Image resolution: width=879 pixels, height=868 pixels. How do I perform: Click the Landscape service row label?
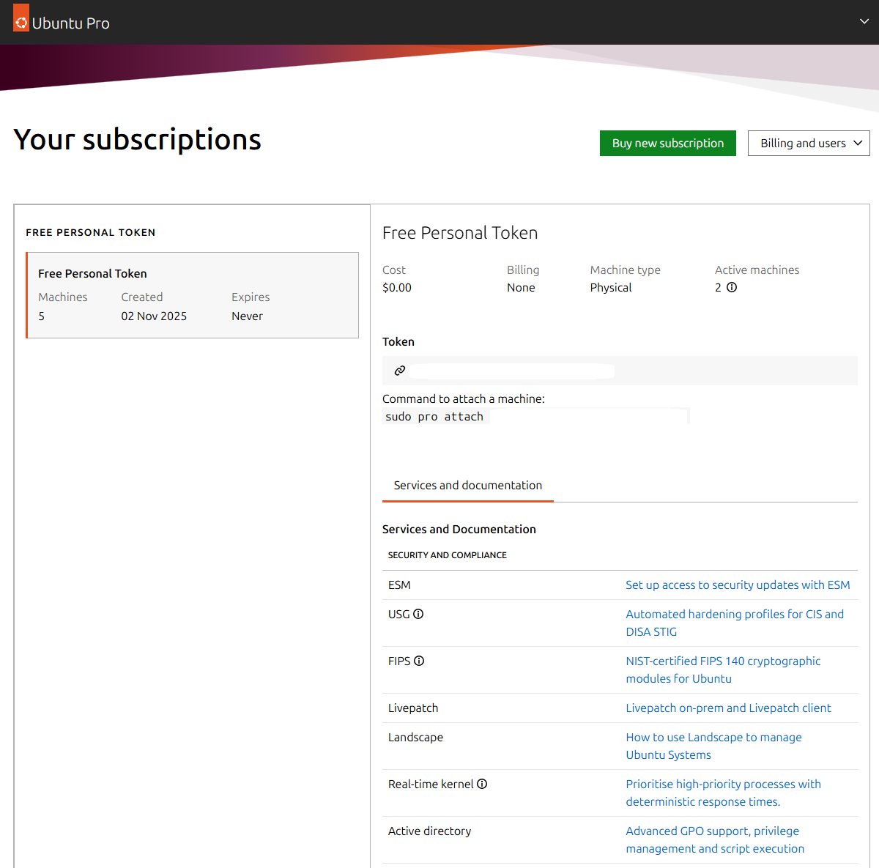pos(415,737)
